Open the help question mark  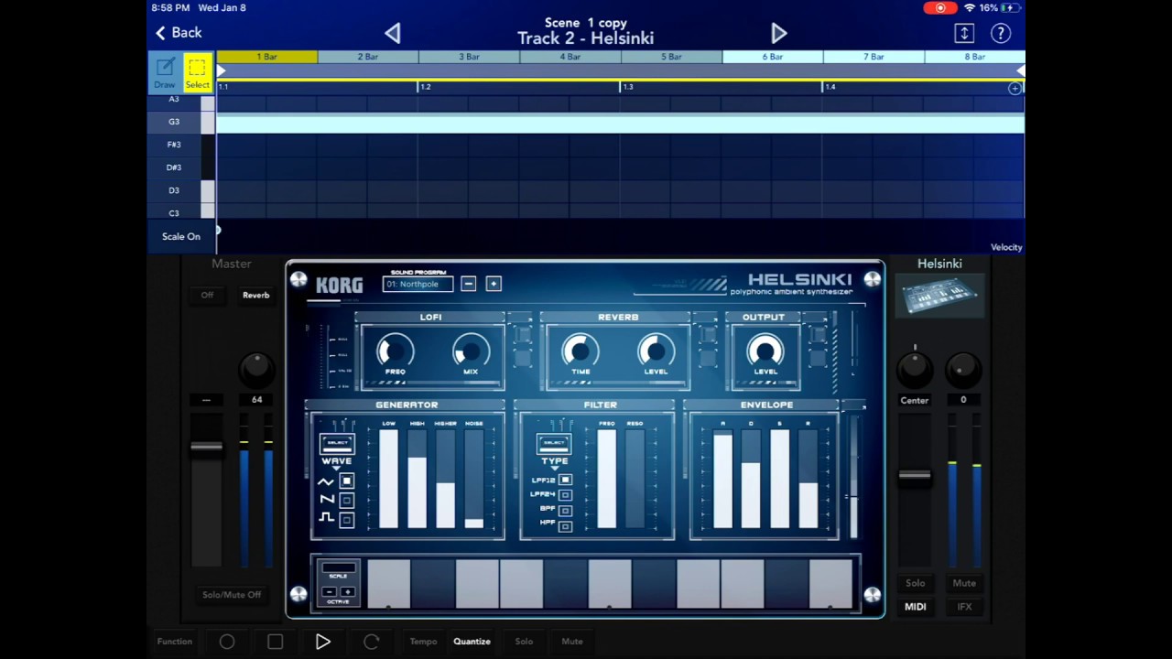[x=1001, y=33]
